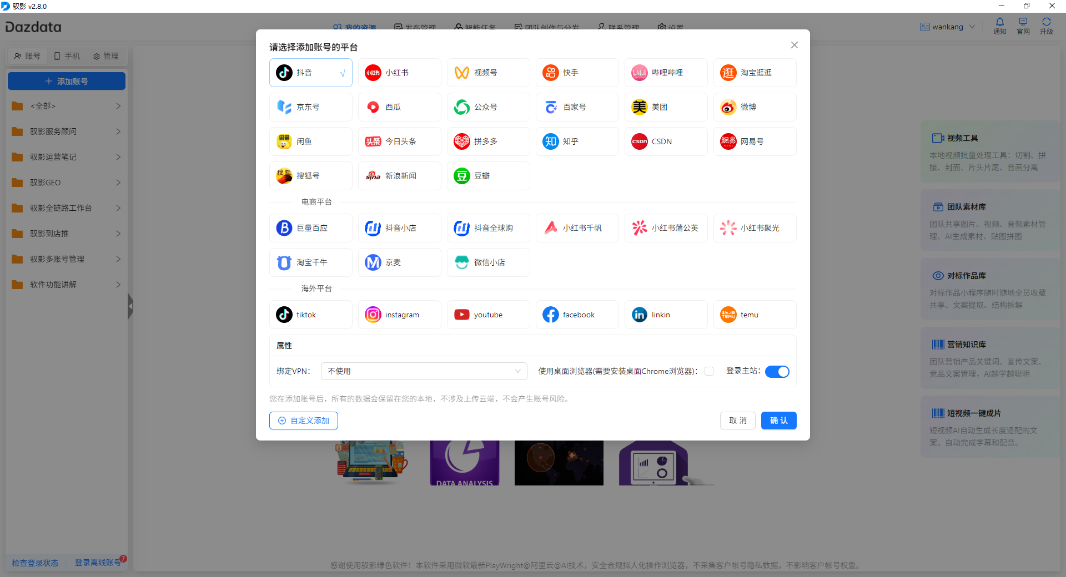Pick the tiktok overseas platform icon
The height and width of the screenshot is (577, 1066).
point(284,315)
